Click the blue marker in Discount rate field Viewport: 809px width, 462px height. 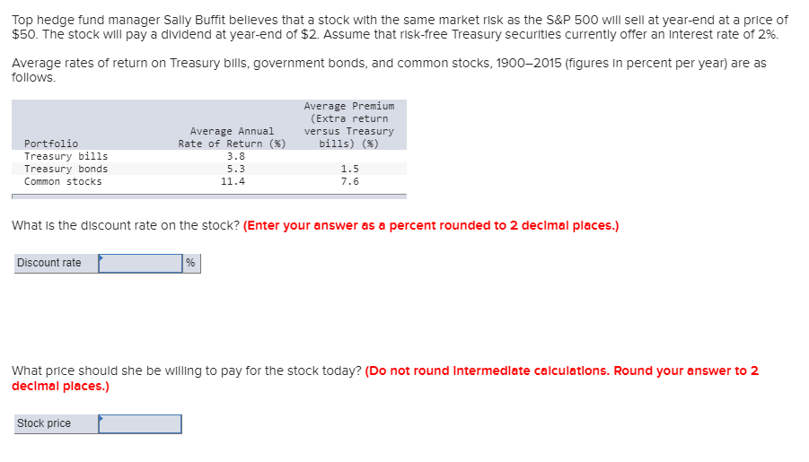(x=102, y=257)
